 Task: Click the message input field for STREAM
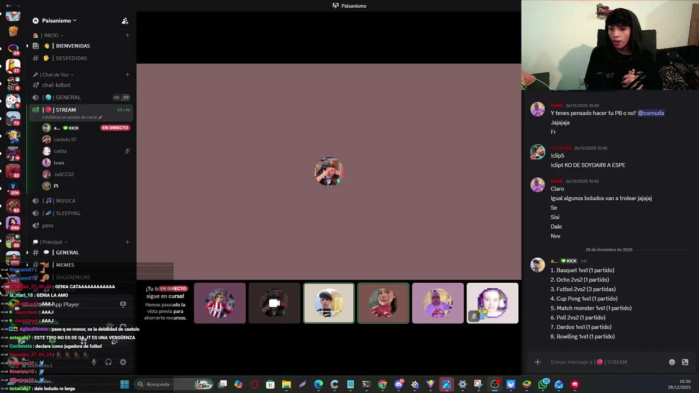[x=606, y=362]
